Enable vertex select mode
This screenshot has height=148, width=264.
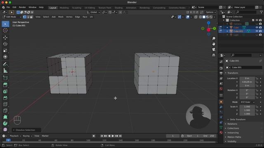(x=25, y=17)
